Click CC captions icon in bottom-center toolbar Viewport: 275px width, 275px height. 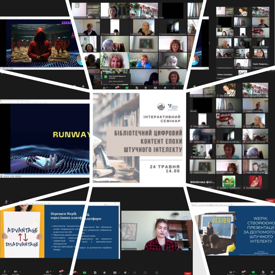(x=115, y=273)
